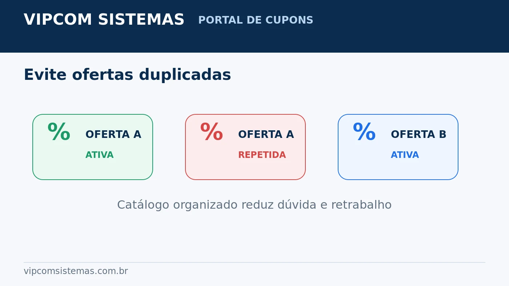
Task: Click the heading Evite ofertas duplicadas
Action: tap(127, 75)
